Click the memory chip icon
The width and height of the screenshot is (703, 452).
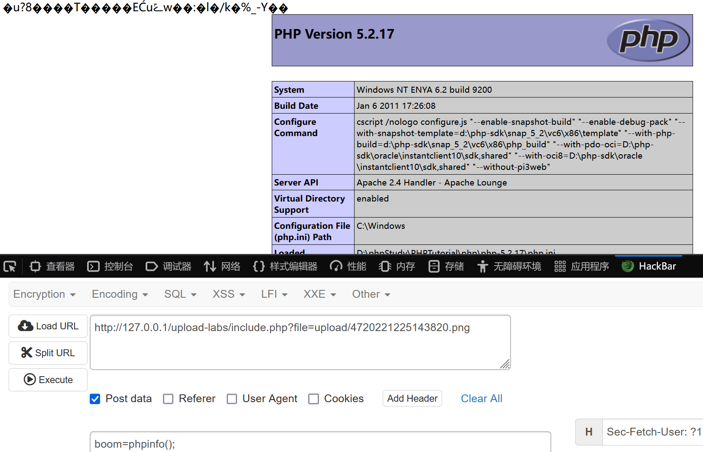(x=385, y=266)
